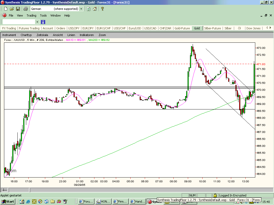The height and width of the screenshot is (205, 274).
Task: Switch to the Foru... taskbar window
Action: [86, 202]
